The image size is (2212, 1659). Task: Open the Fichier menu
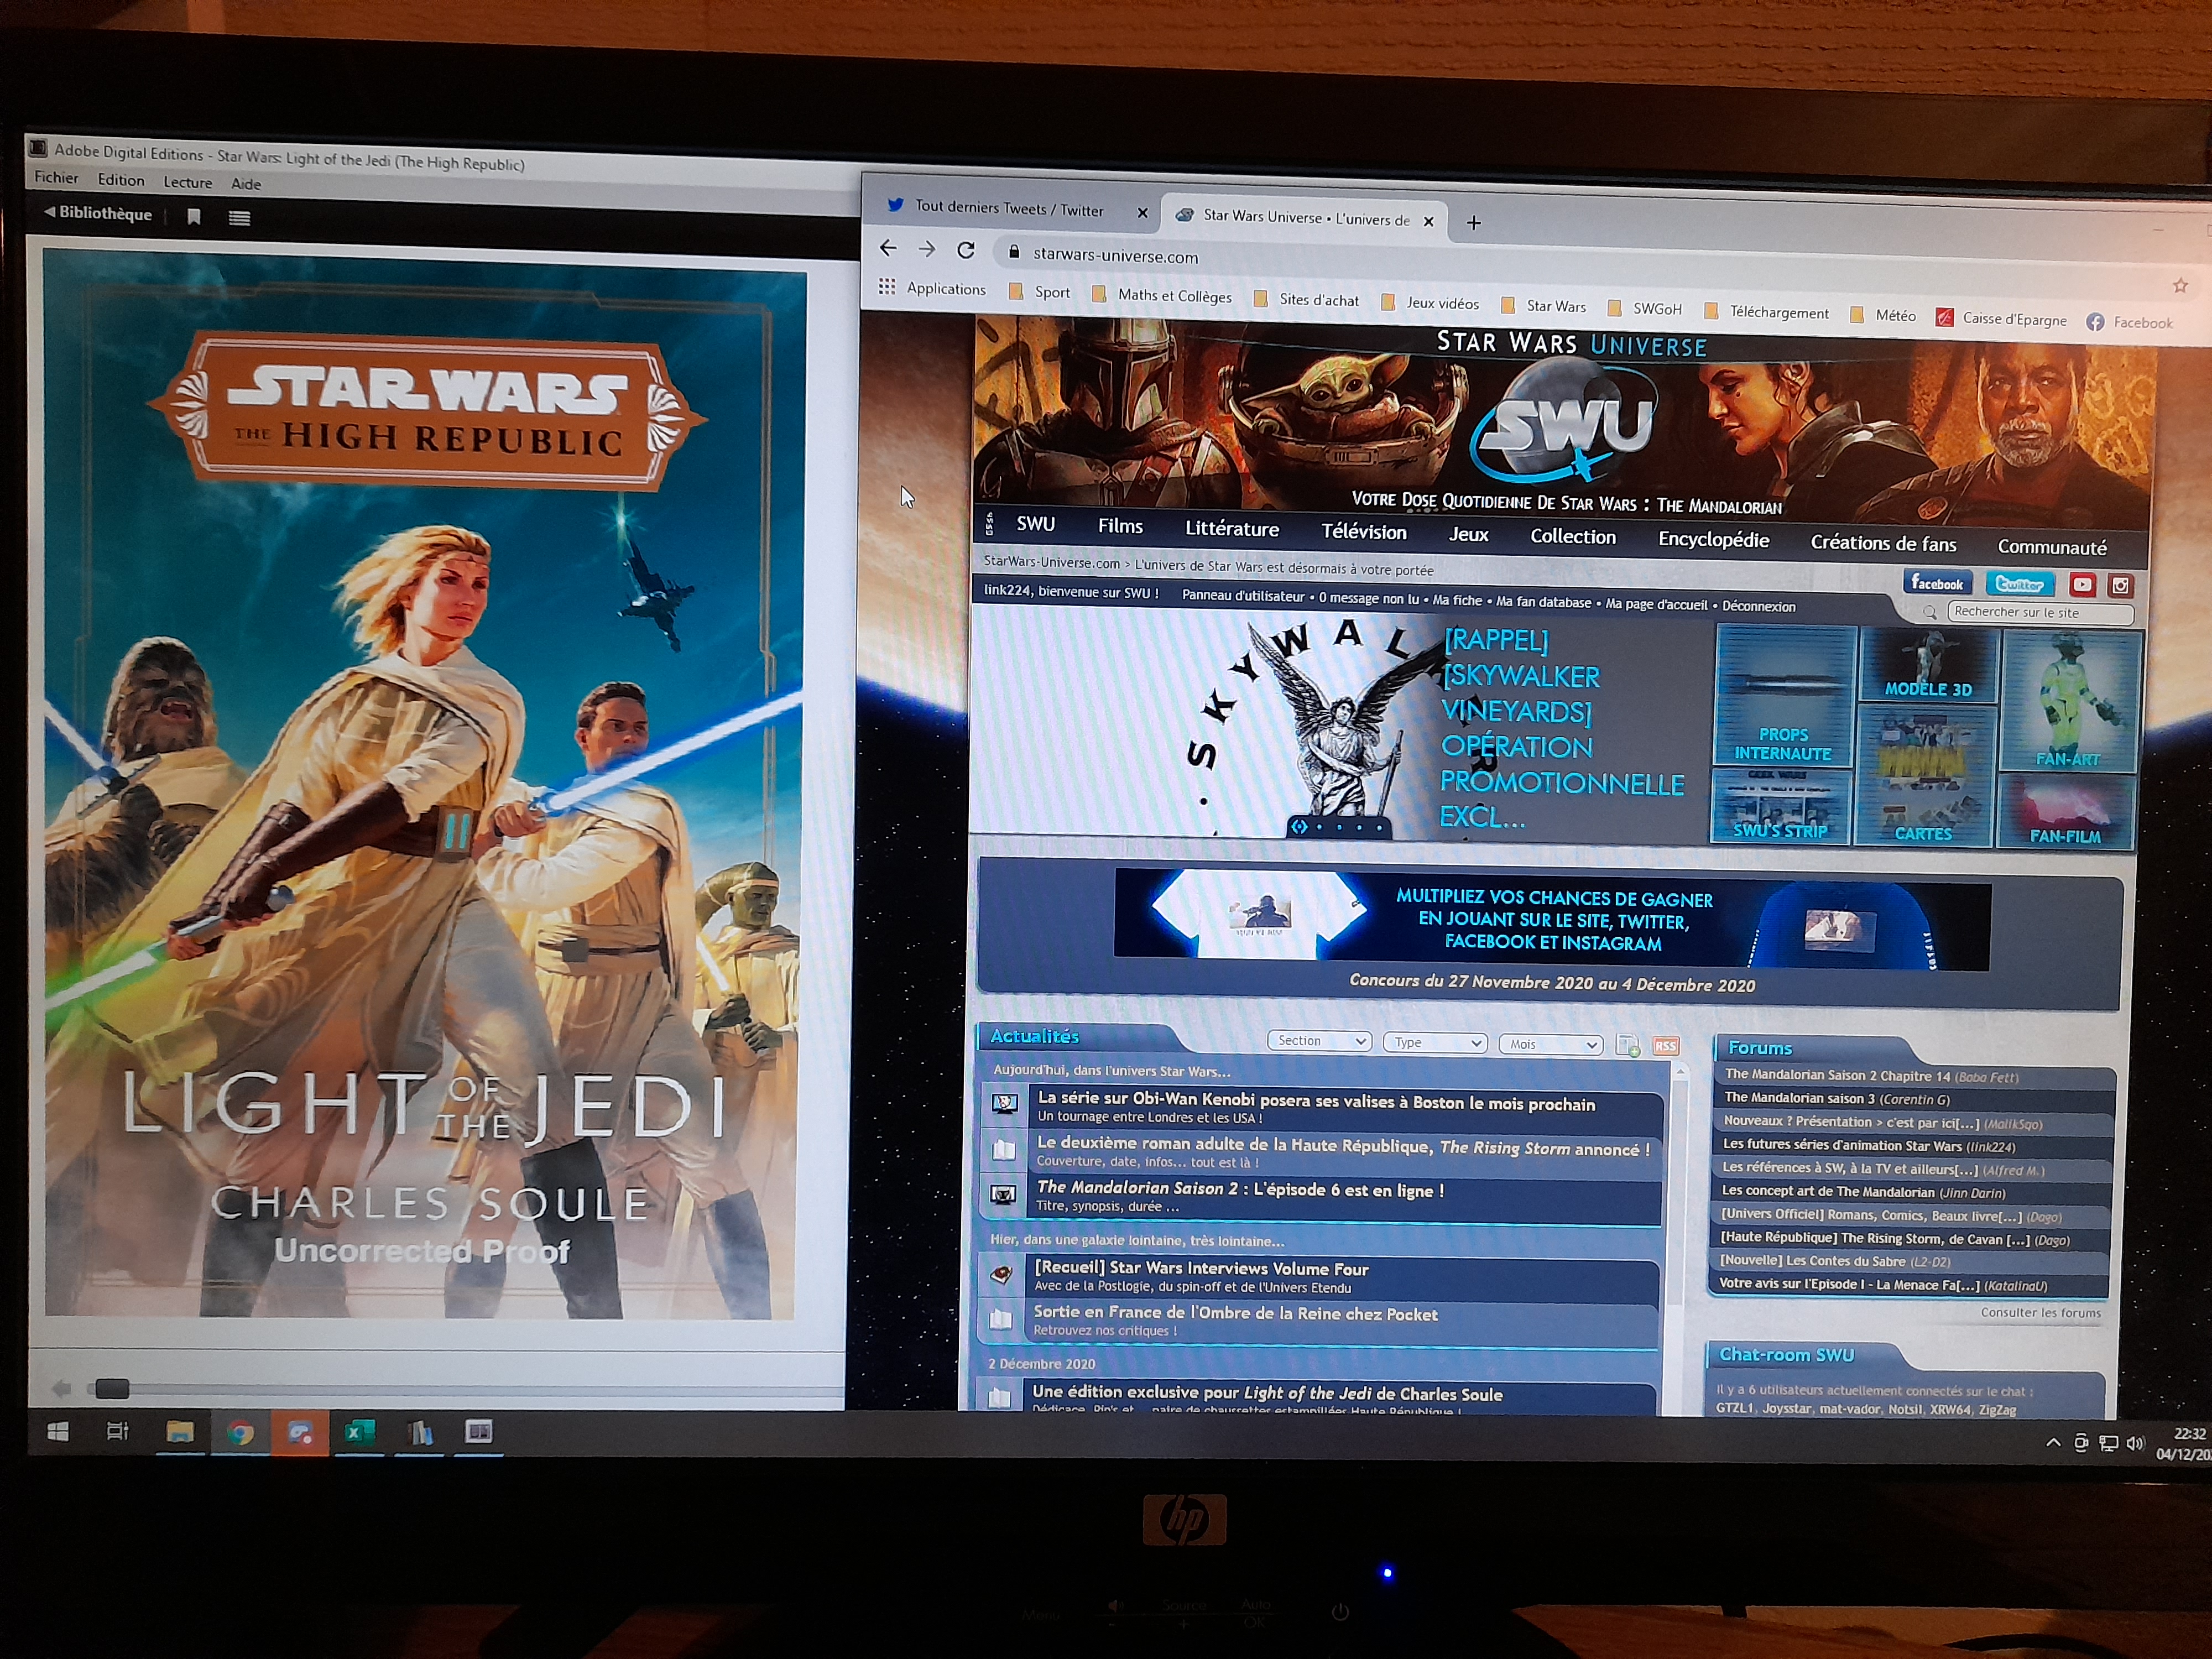click(56, 178)
